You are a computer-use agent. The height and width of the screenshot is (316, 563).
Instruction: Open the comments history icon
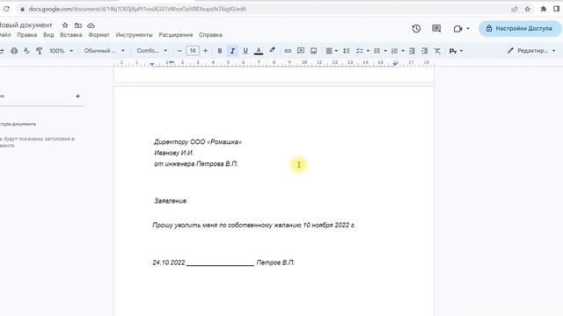pos(436,28)
